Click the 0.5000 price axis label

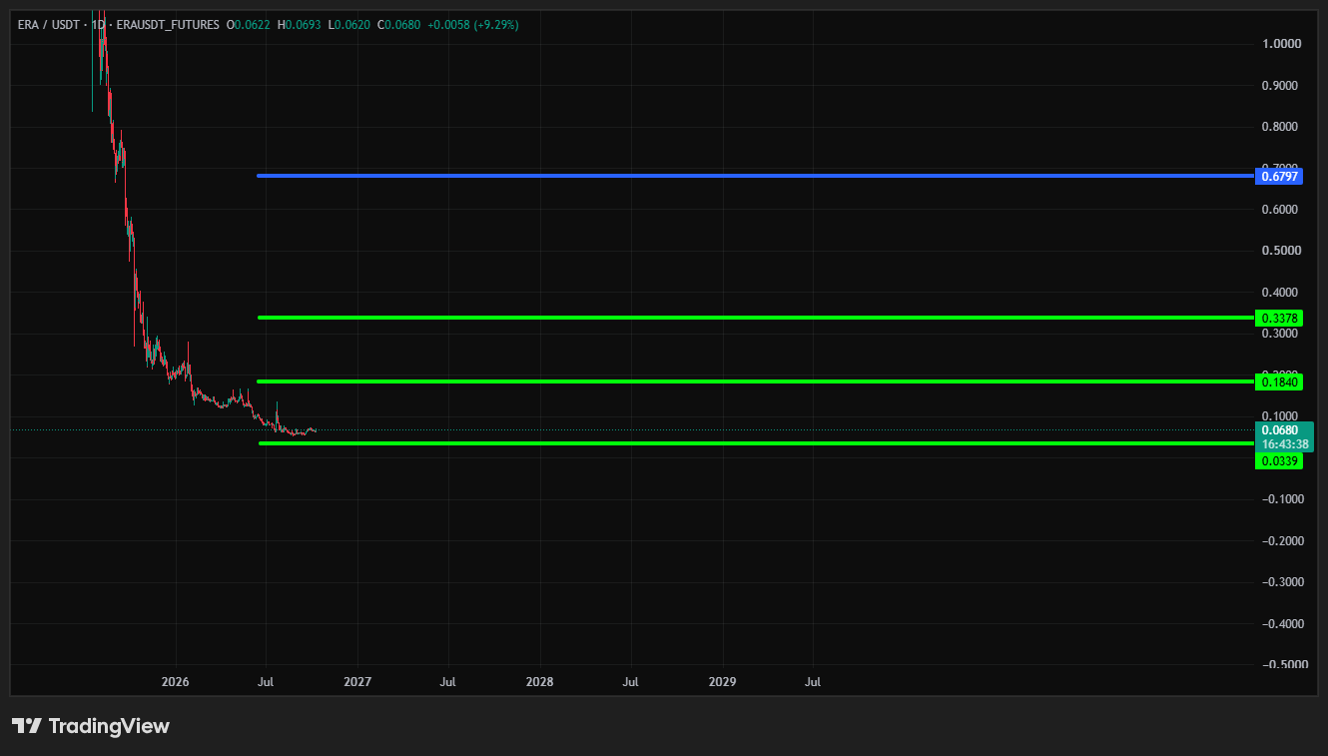click(x=1281, y=251)
